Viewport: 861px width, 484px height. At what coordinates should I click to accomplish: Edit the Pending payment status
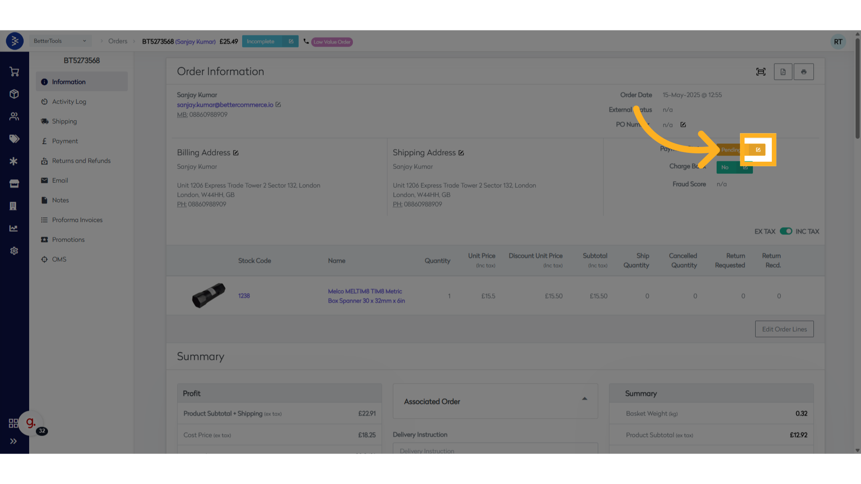(x=758, y=150)
